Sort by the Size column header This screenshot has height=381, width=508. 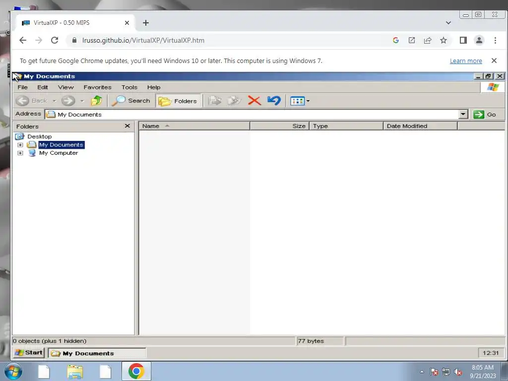pyautogui.click(x=280, y=126)
